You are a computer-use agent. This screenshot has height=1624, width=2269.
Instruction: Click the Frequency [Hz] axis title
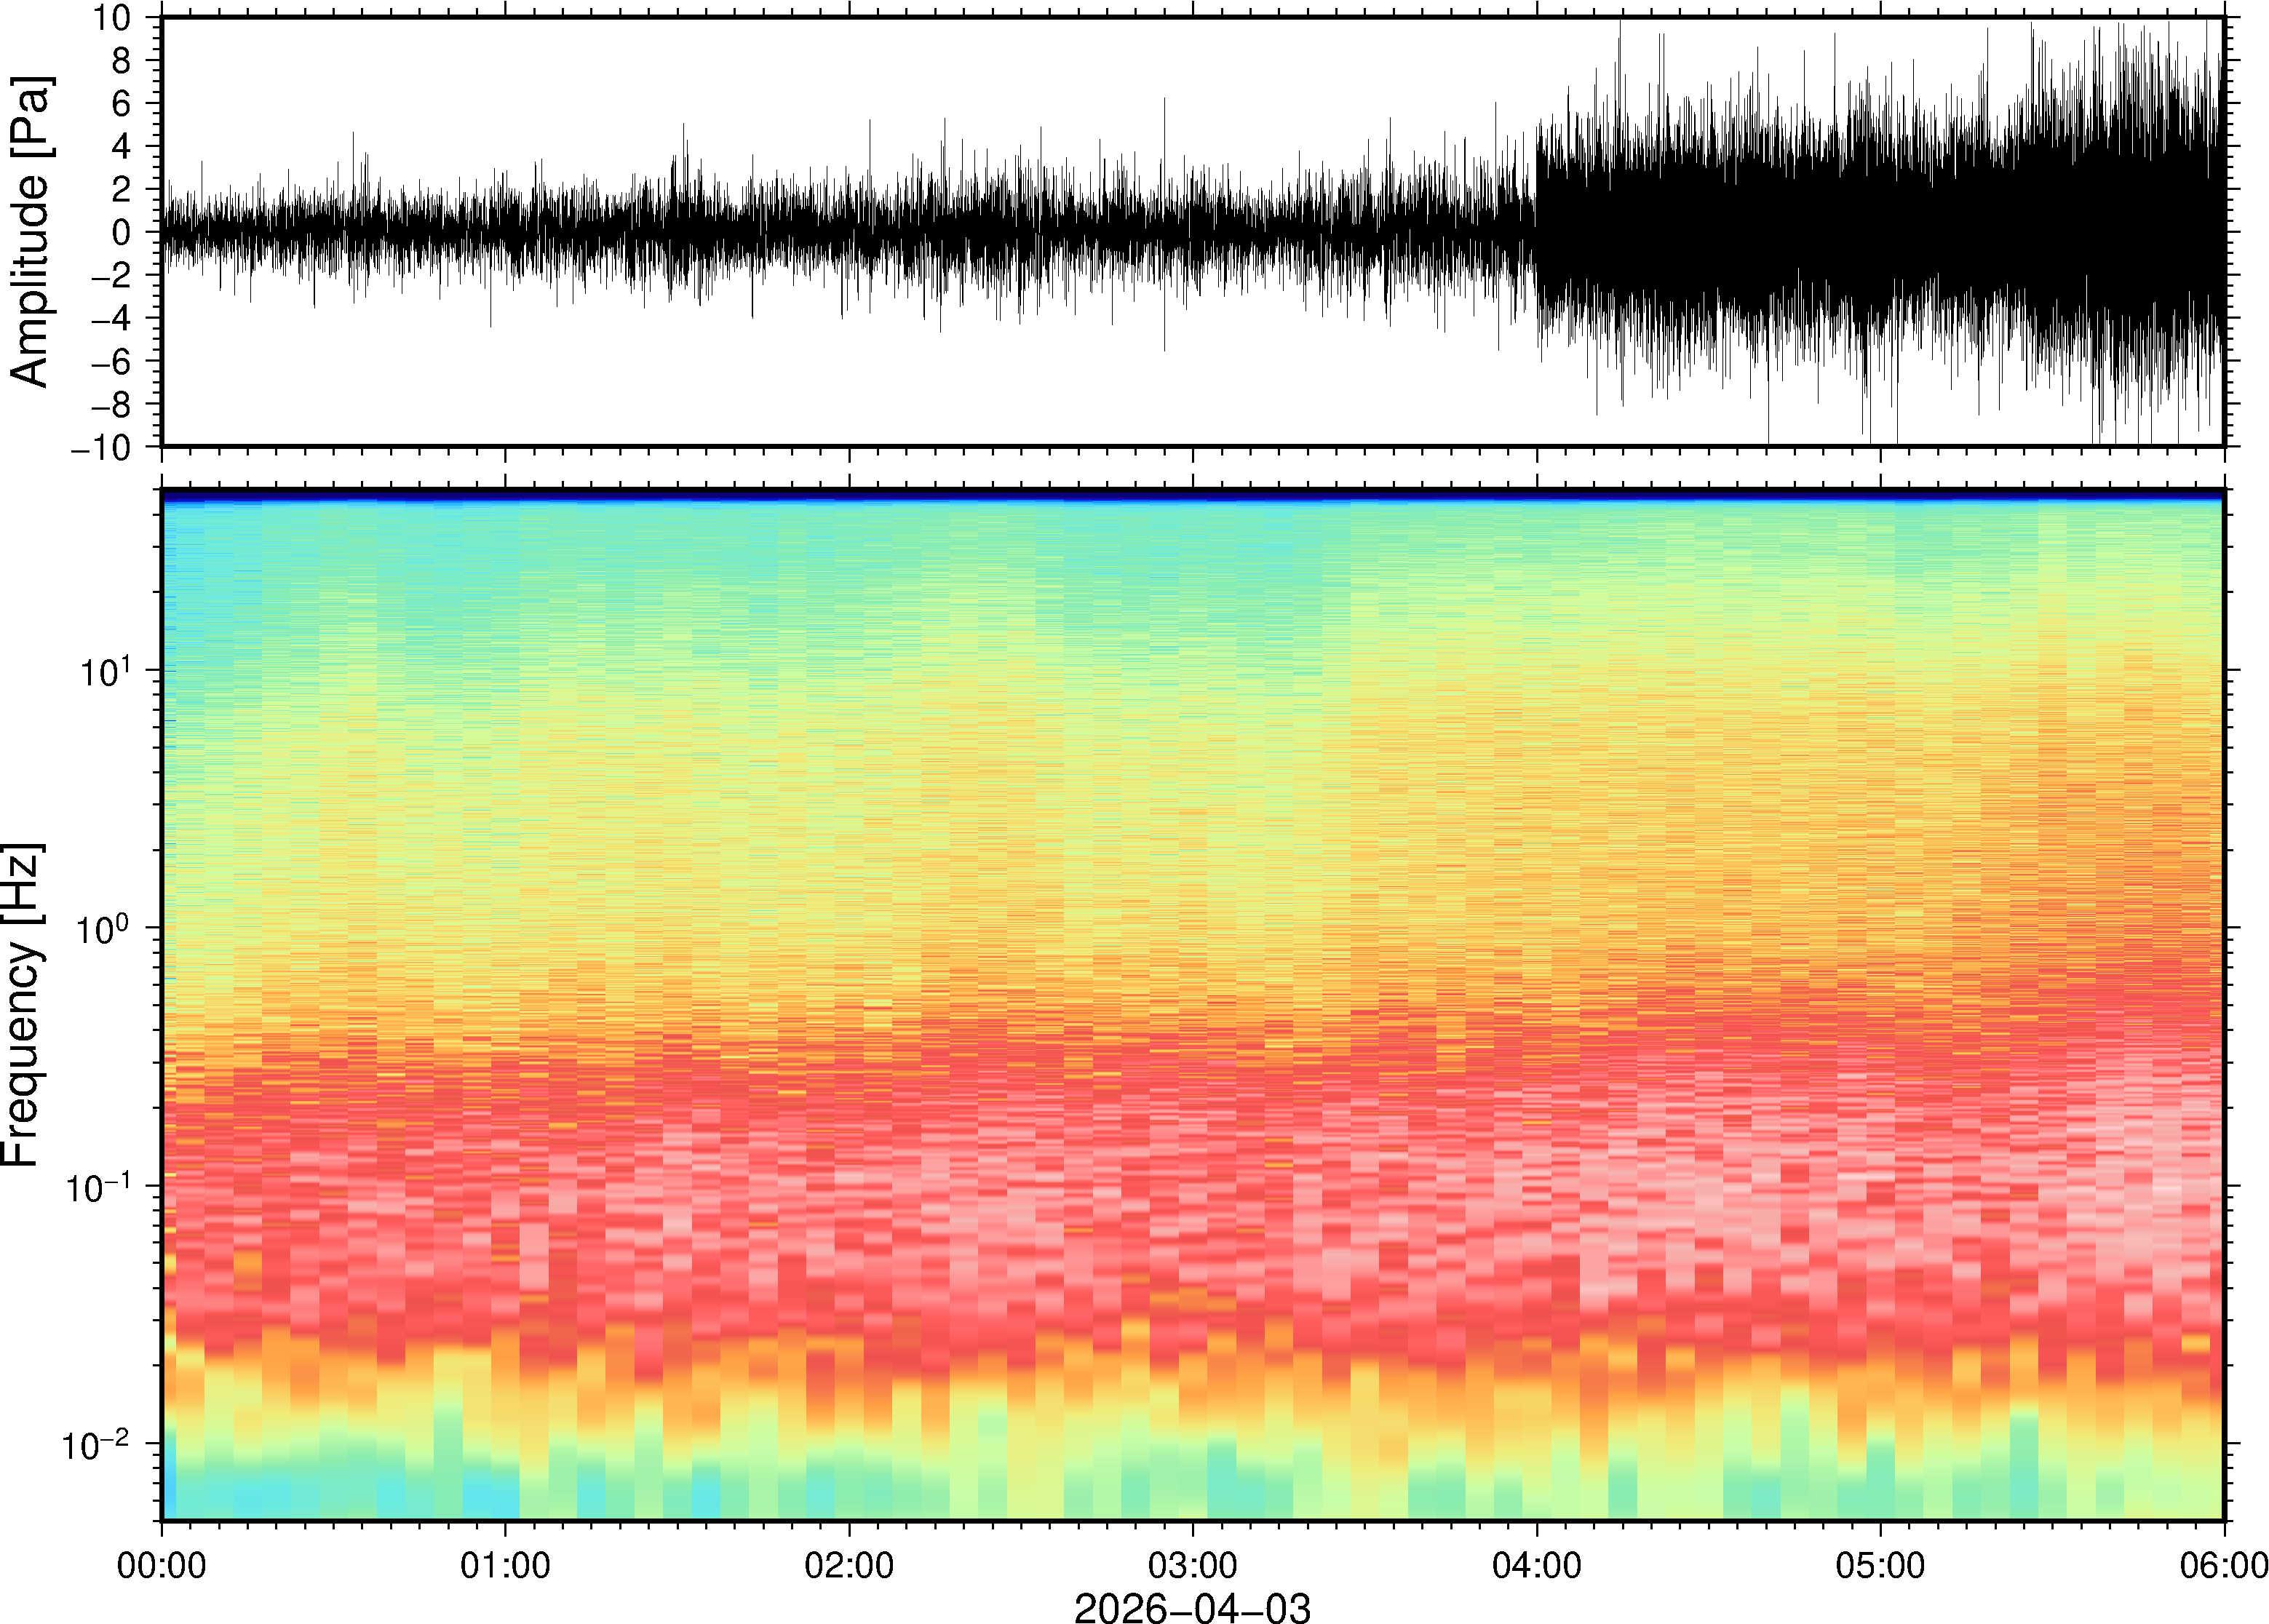(22, 1005)
